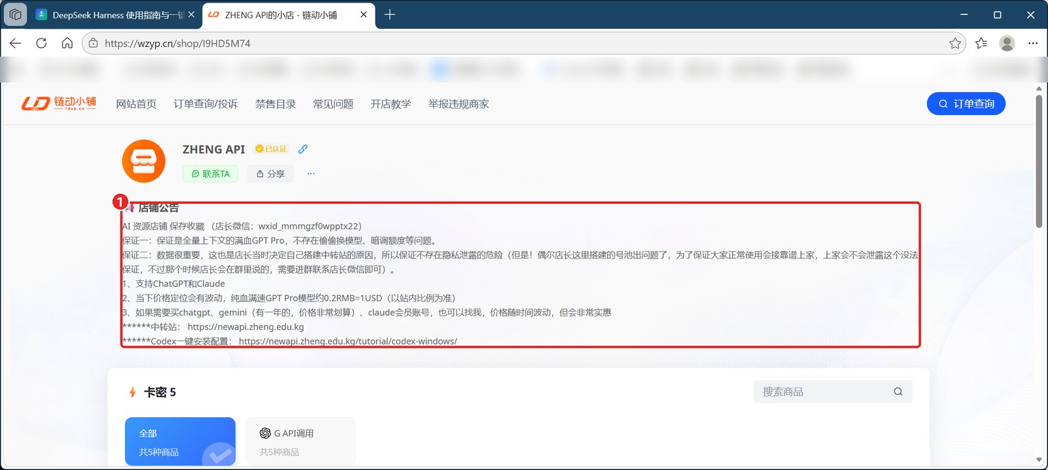This screenshot has width=1048, height=470.
Task: Go back to the previous page
Action: tap(16, 43)
